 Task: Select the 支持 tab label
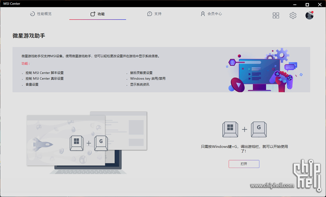click(158, 14)
